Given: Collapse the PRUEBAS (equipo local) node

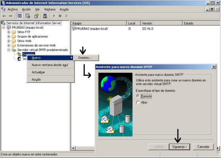Looking at the screenshot, I should point(3,27).
